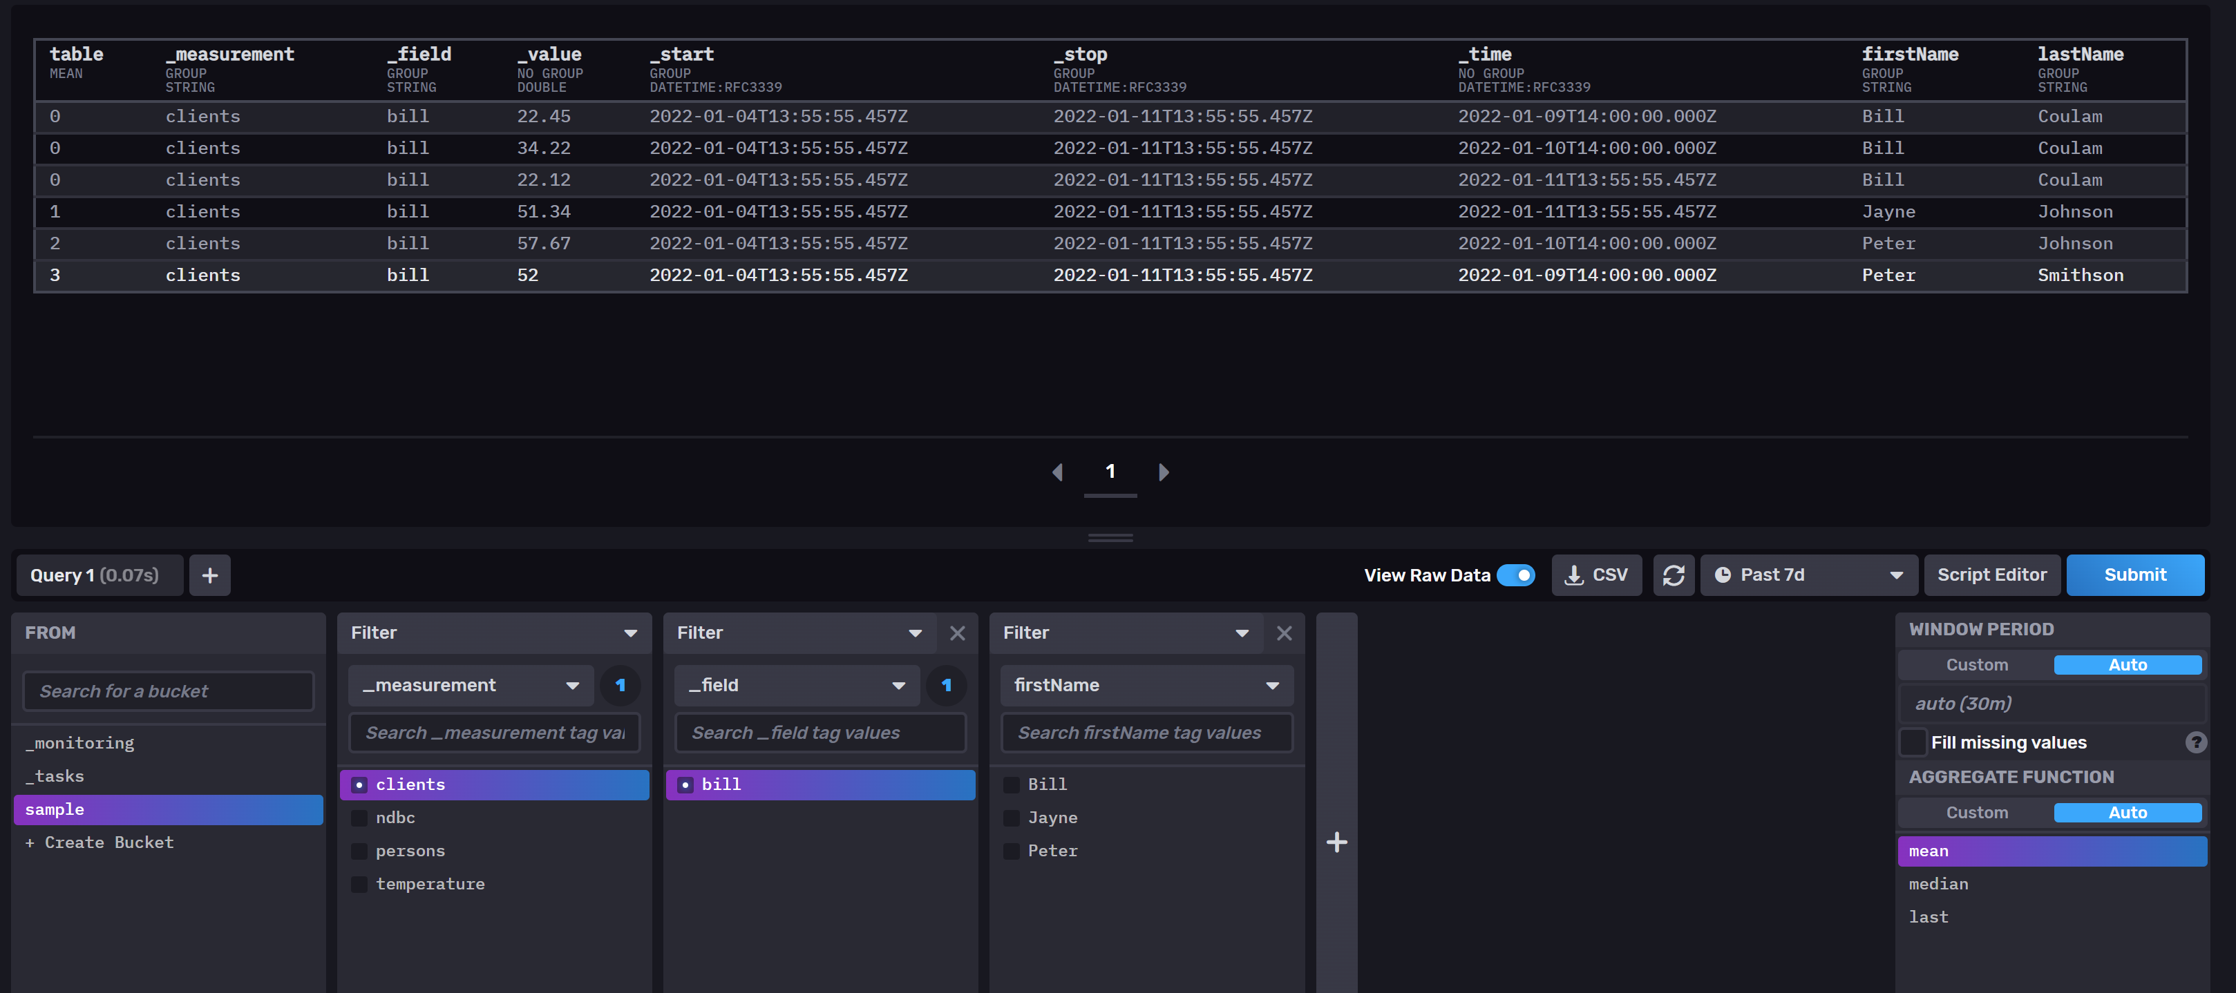
Task: Toggle View Raw Data switch
Action: tap(1515, 575)
